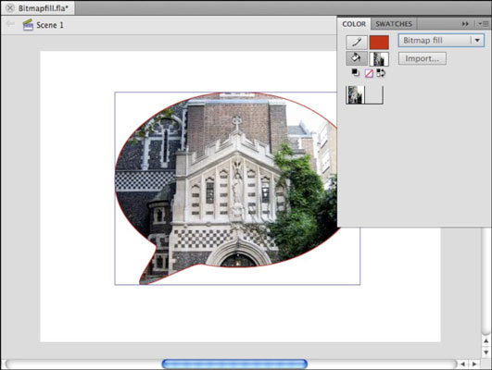Click the Import... button
Image resolution: width=492 pixels, height=370 pixels.
click(x=422, y=58)
